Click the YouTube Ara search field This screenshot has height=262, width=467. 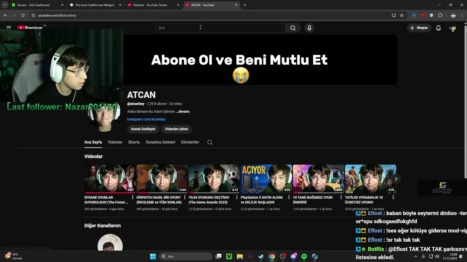(x=220, y=28)
